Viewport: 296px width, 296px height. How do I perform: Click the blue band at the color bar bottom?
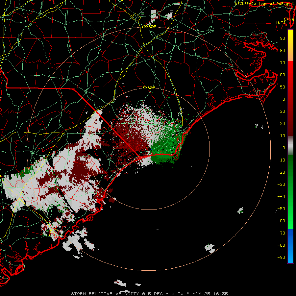[290, 246]
